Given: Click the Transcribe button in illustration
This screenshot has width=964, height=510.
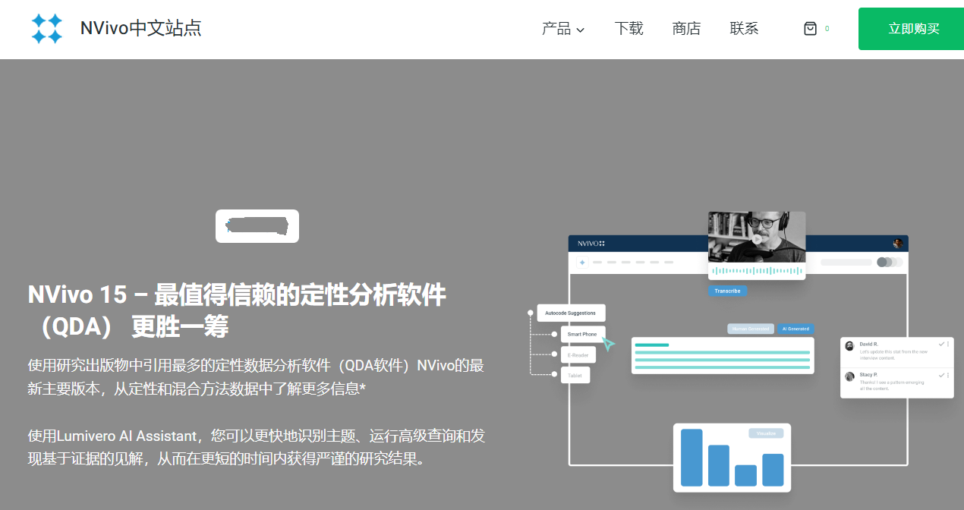Looking at the screenshot, I should (727, 291).
